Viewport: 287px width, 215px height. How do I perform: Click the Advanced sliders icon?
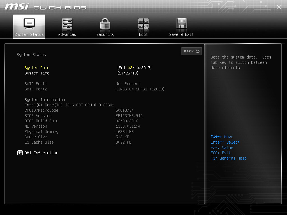pos(67,24)
